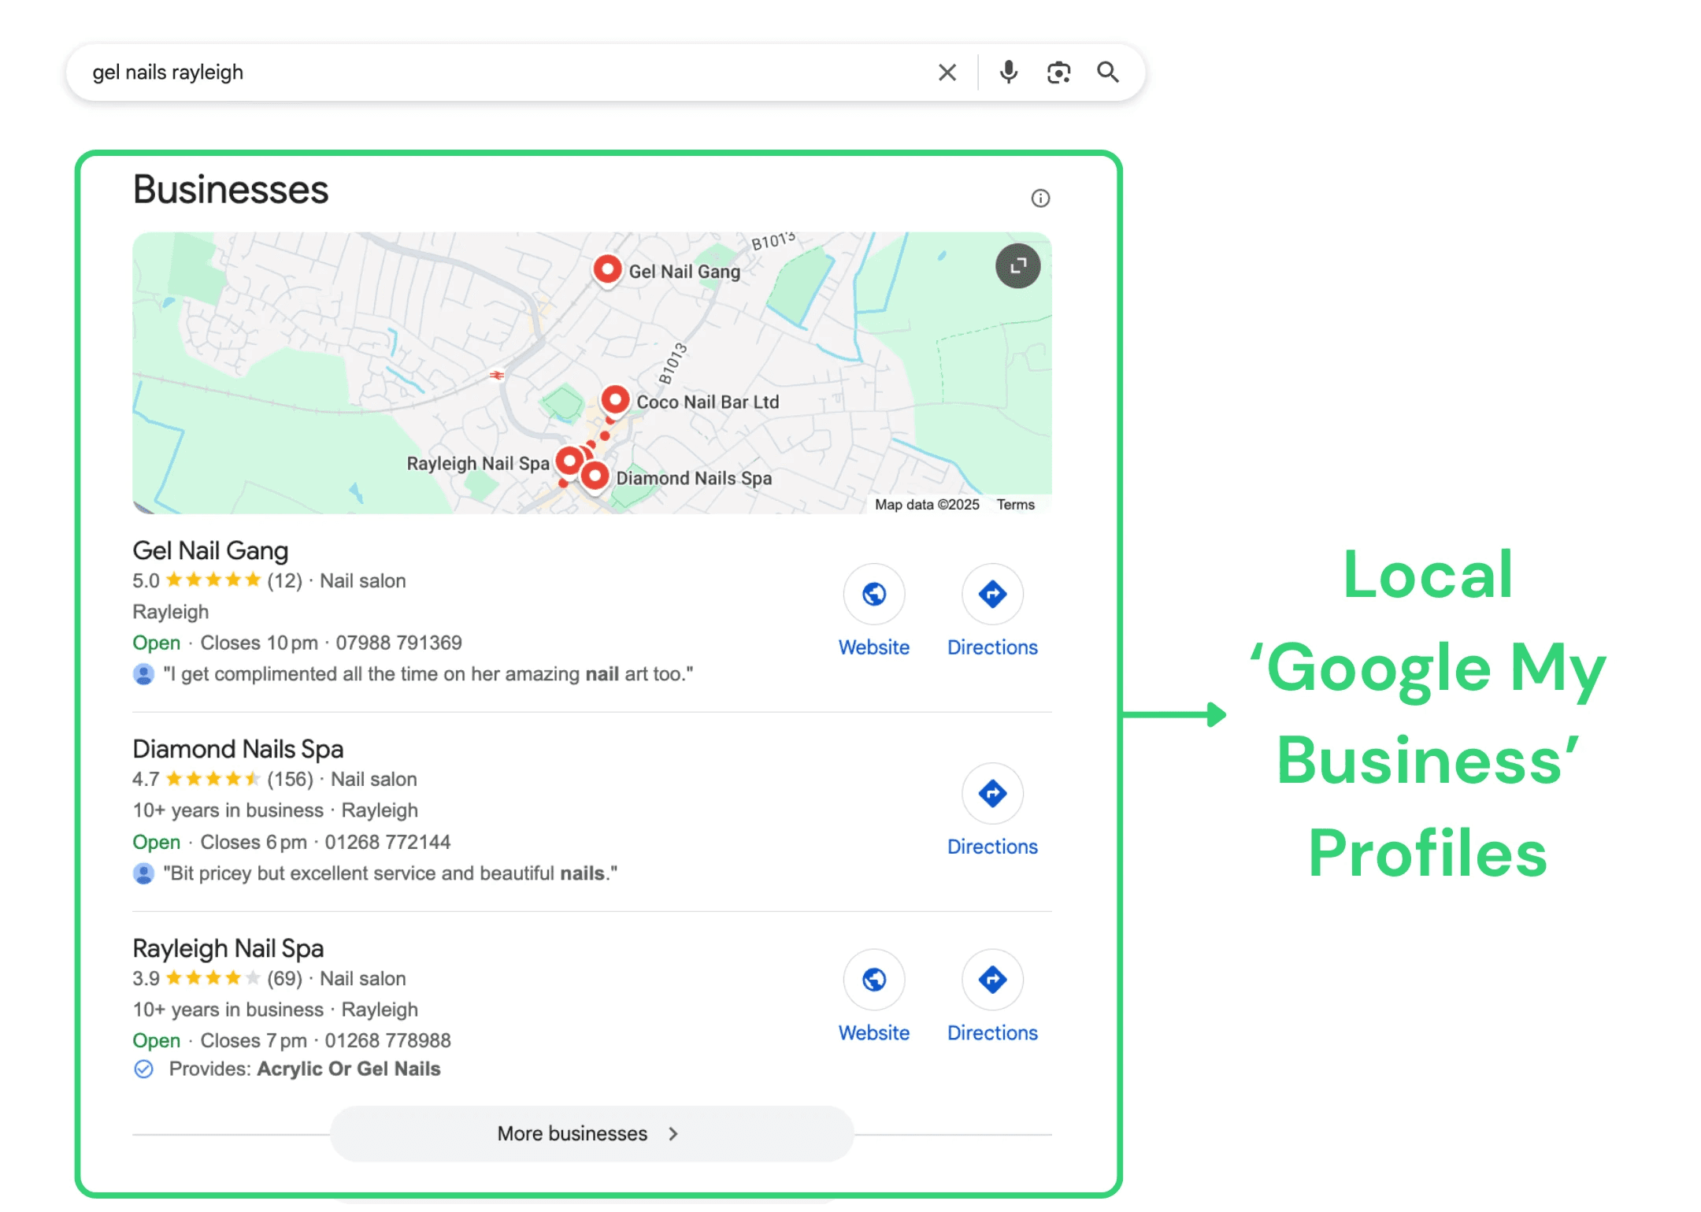Screen dimensions: 1701x1212
Task: Click the 'Map data ©2025' attribution text
Action: pos(927,505)
